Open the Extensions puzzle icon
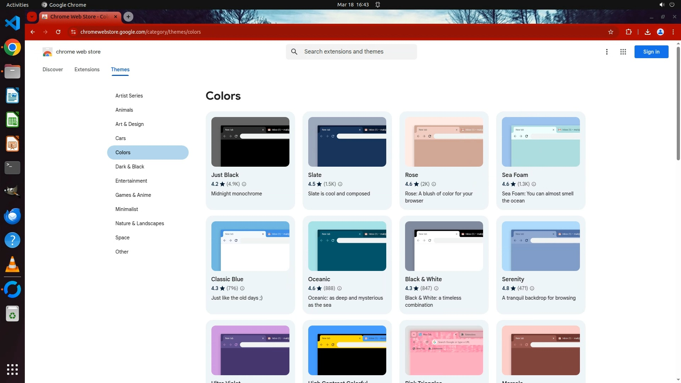Viewport: 681px width, 383px height. coord(629,32)
